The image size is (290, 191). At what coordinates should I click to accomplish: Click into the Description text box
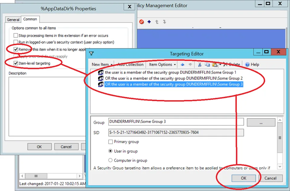(47, 107)
